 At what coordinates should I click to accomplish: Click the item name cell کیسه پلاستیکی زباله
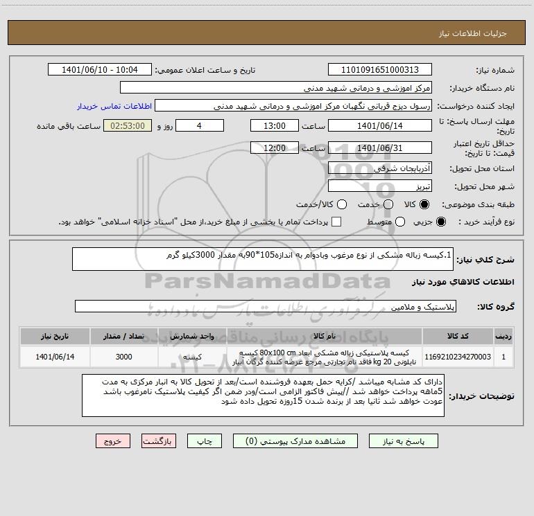325,357
